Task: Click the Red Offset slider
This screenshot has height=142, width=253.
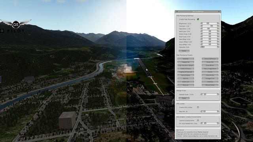Action: tap(210, 39)
